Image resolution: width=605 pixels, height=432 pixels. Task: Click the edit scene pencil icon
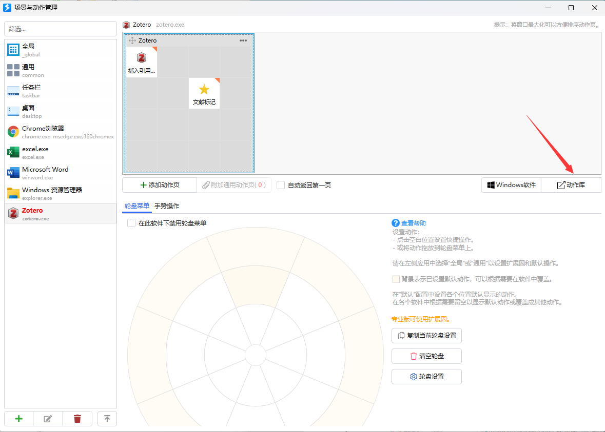coord(48,419)
